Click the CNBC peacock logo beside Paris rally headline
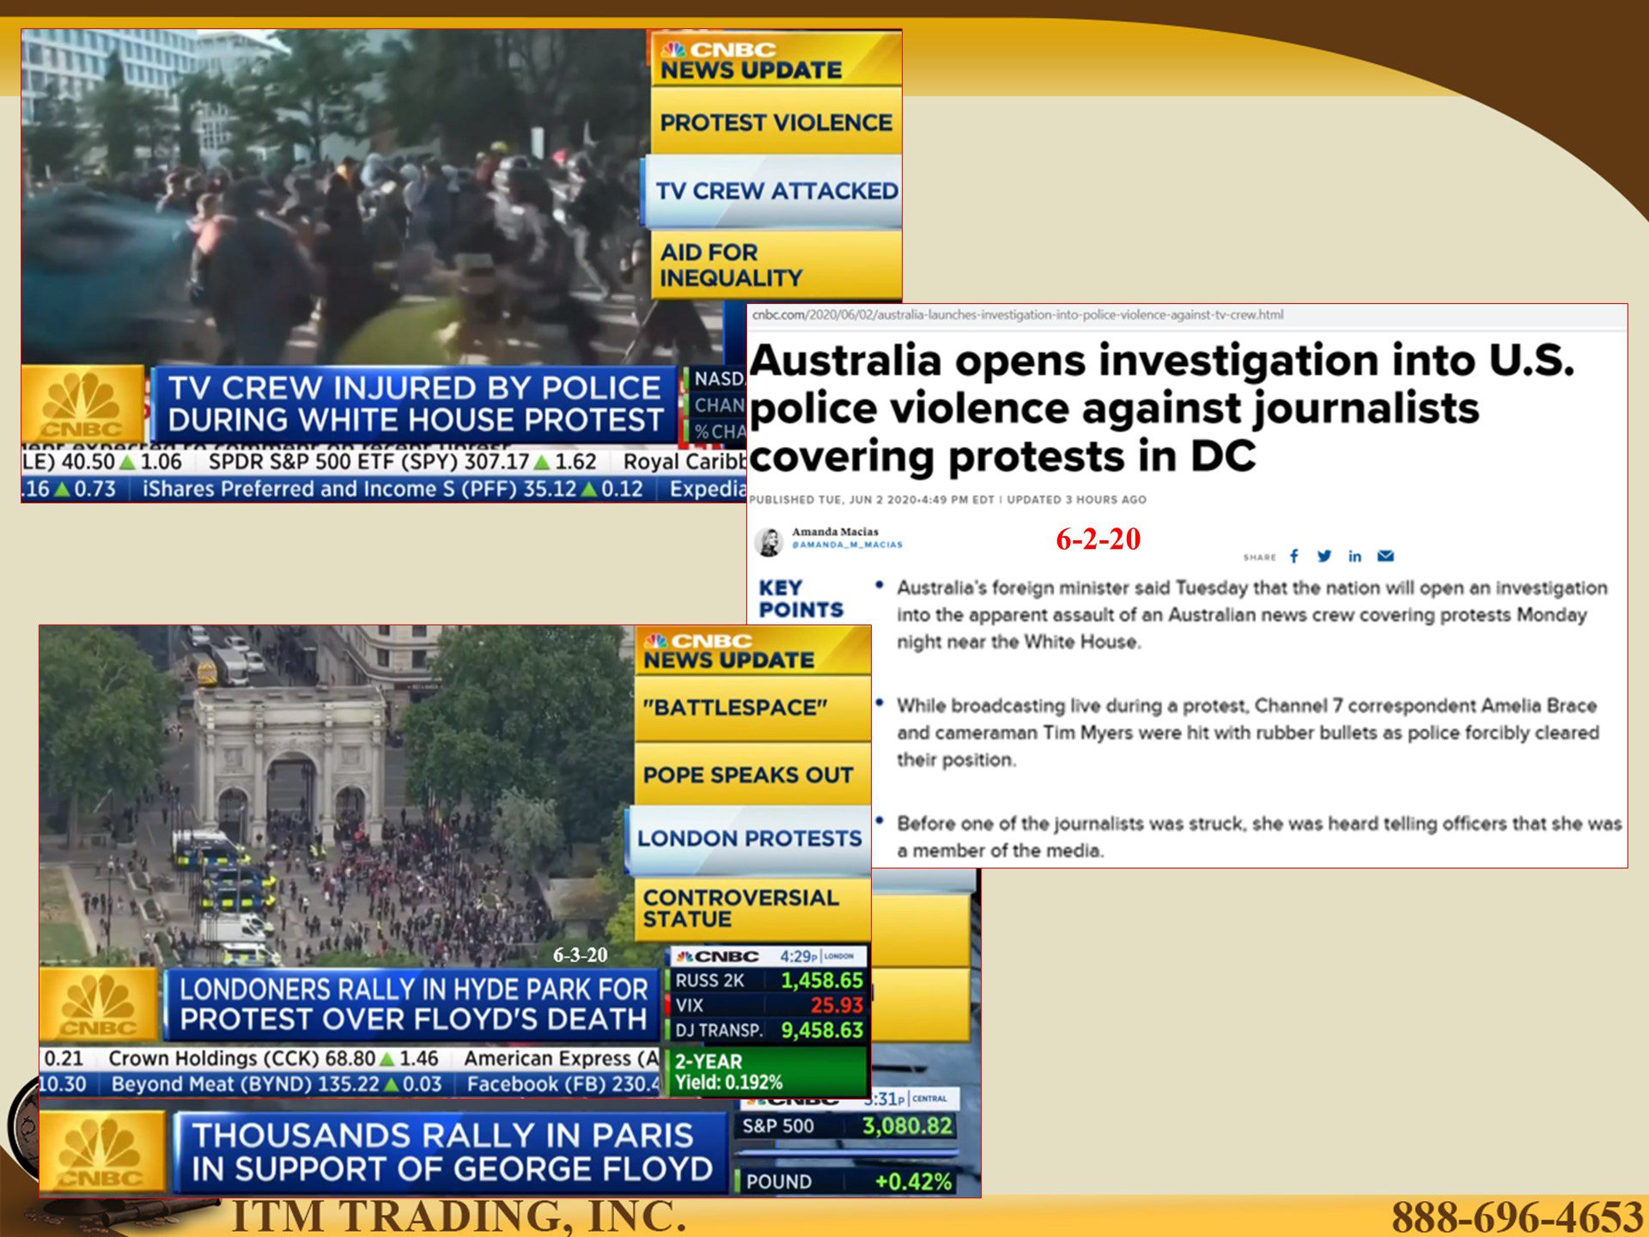Image resolution: width=1649 pixels, height=1237 pixels. click(101, 1151)
